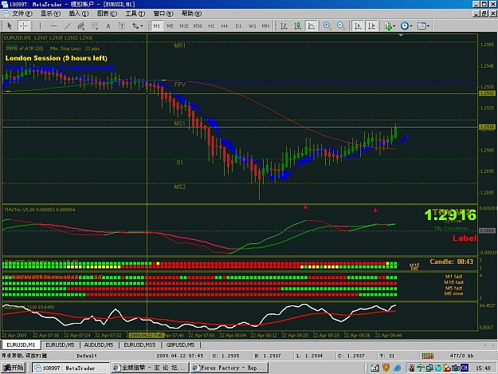Zoom out of the chart
Image resolution: width=498 pixels, height=374 pixels.
pyautogui.click(x=341, y=26)
